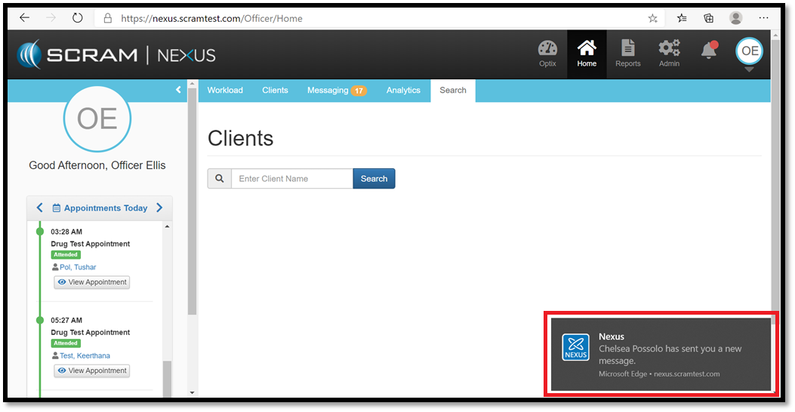Click the blue Search button
The width and height of the screenshot is (795, 412).
point(374,179)
